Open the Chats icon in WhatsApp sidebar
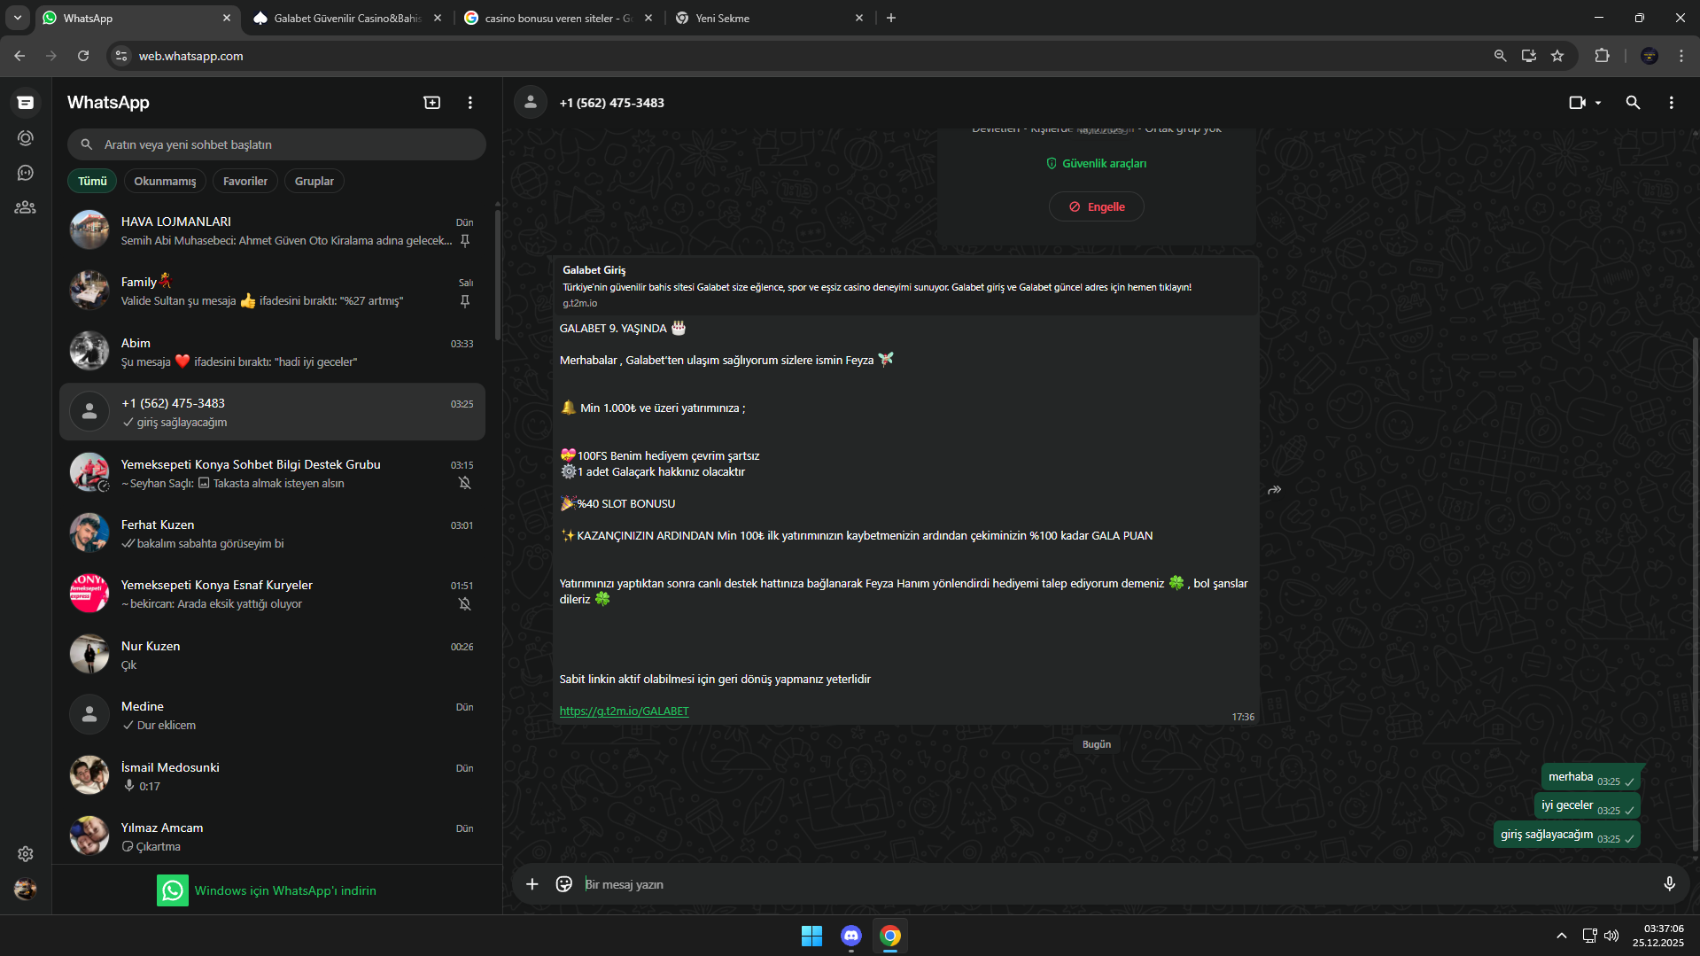This screenshot has width=1700, height=956. [26, 103]
